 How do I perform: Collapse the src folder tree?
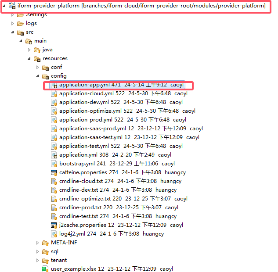(x=13, y=32)
